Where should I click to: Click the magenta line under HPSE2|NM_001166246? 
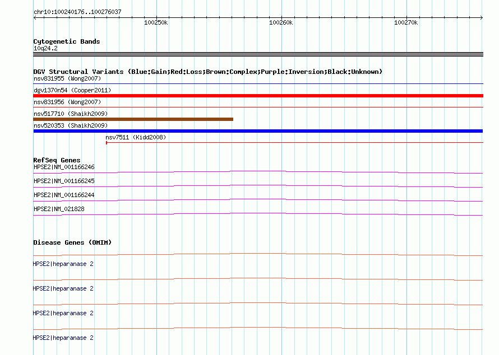tap(258, 172)
